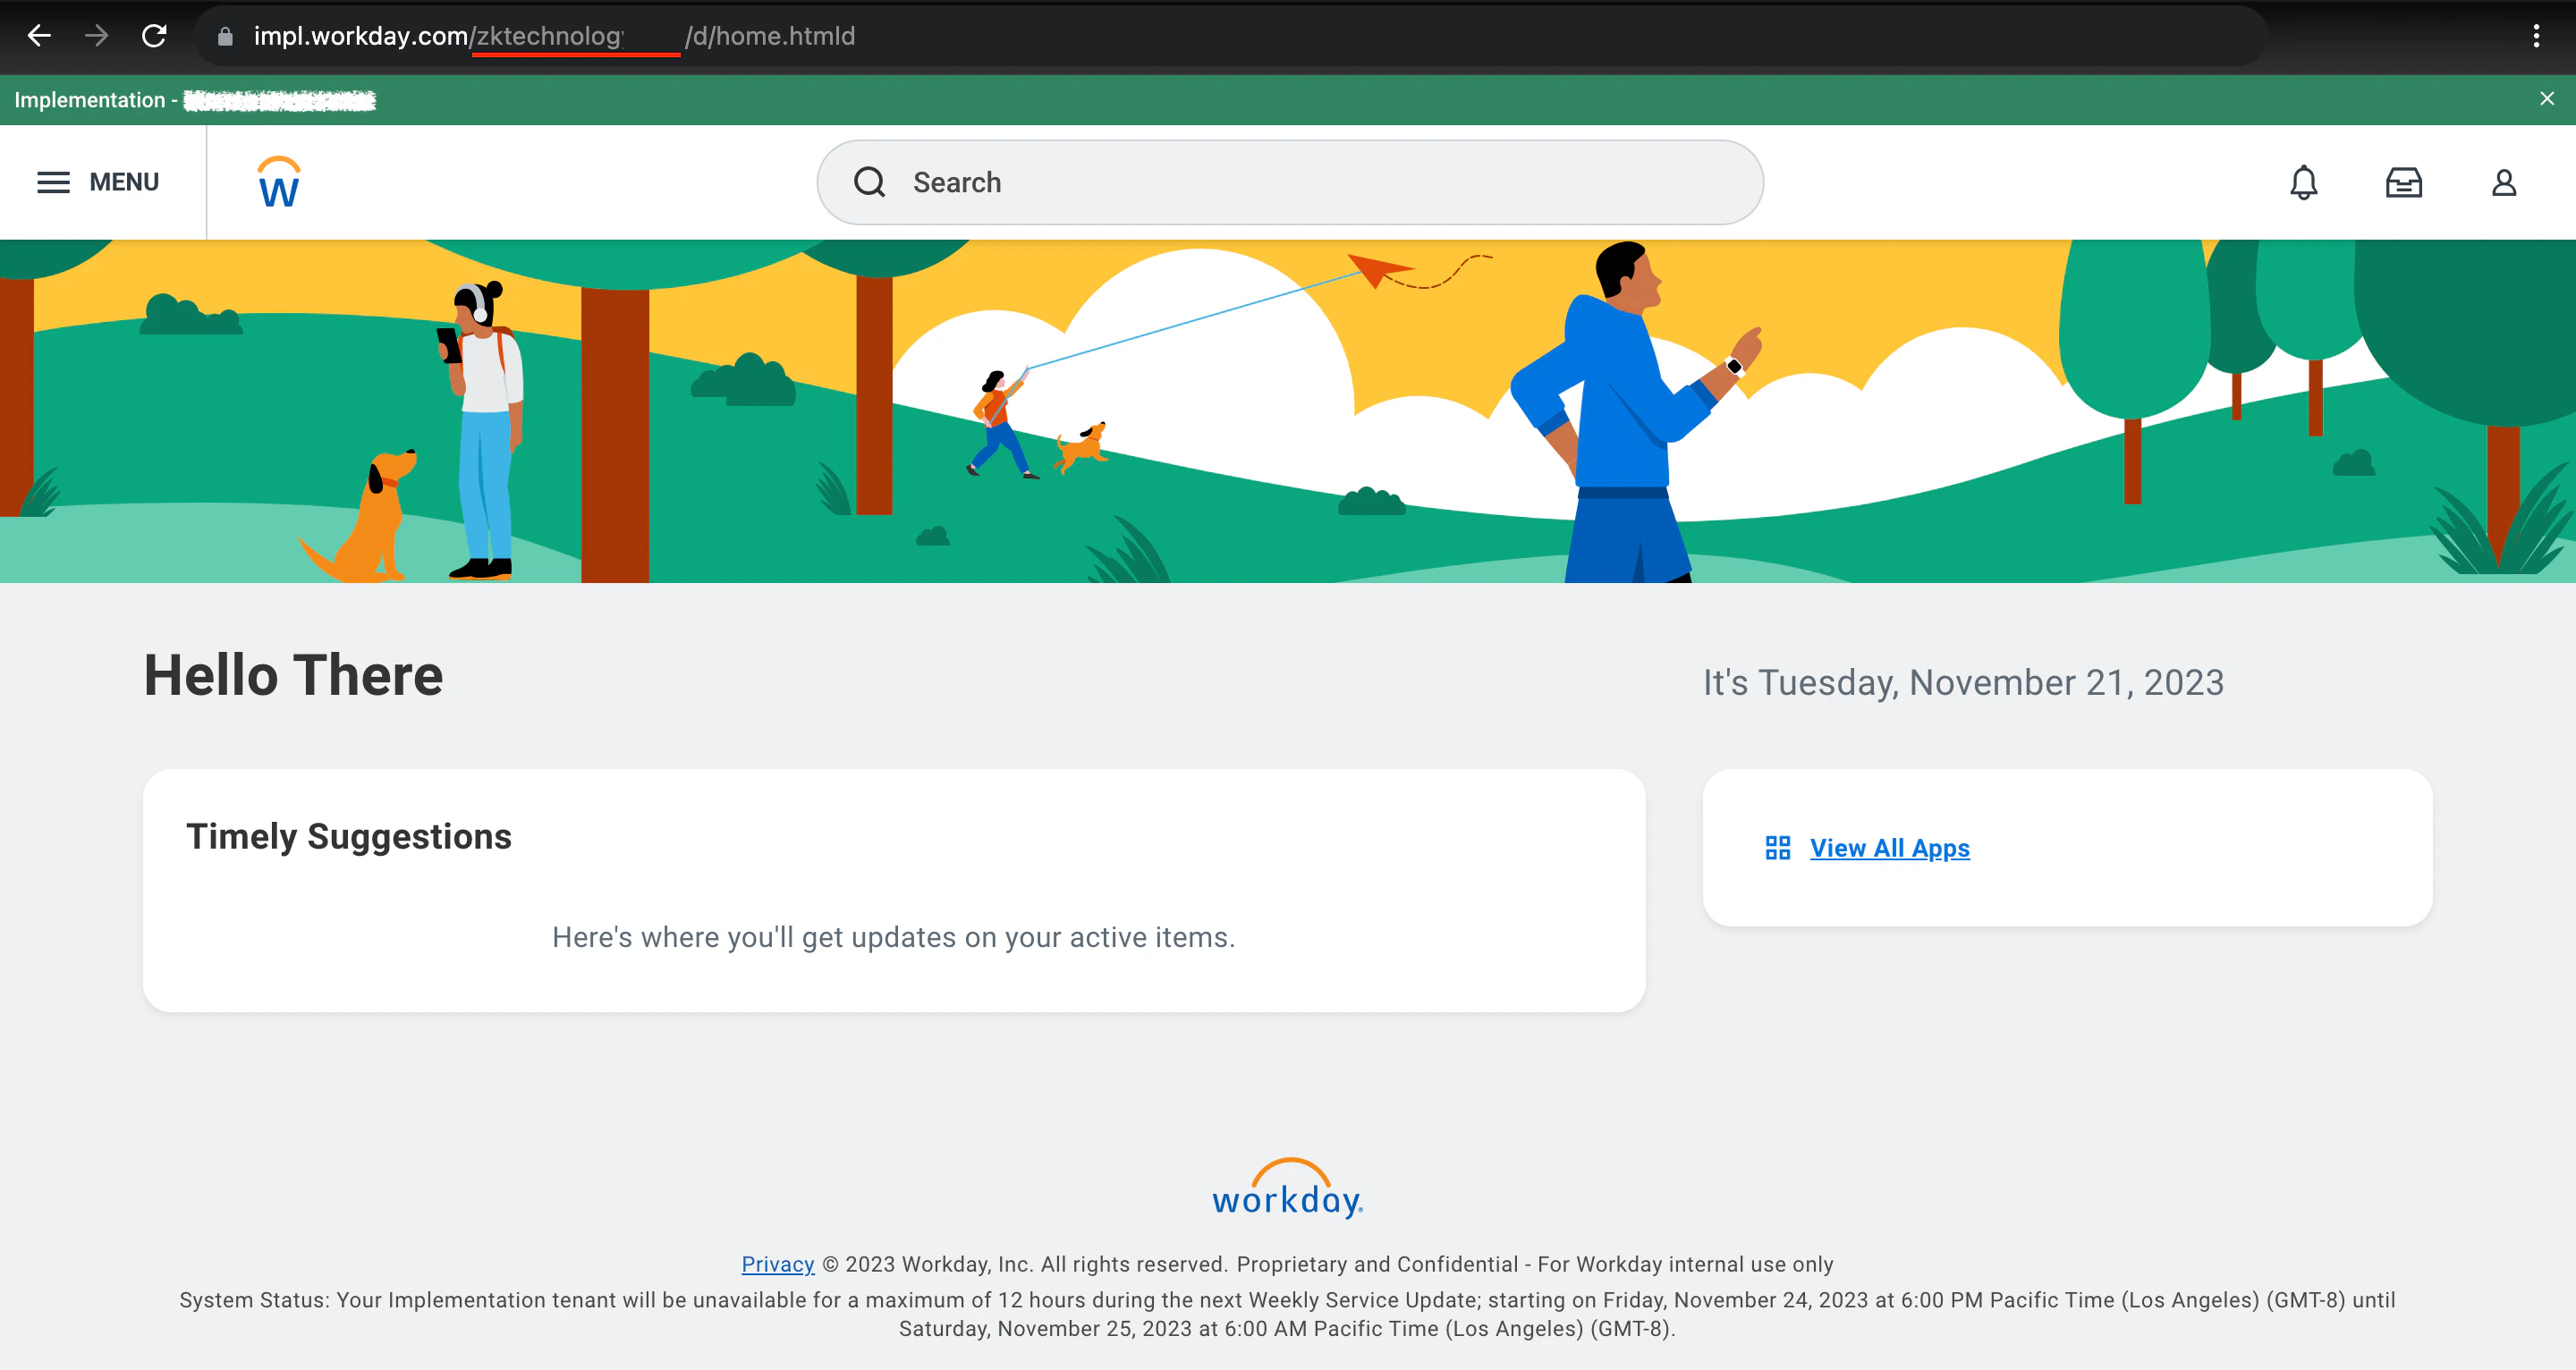
Task: Navigate back with the browser arrow
Action: 40,36
